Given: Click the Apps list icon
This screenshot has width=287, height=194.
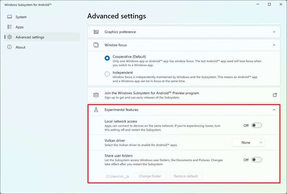Looking at the screenshot, I should pos(9,27).
